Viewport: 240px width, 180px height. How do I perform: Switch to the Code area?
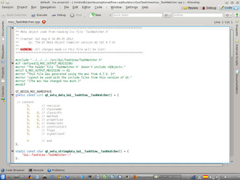coord(226,7)
